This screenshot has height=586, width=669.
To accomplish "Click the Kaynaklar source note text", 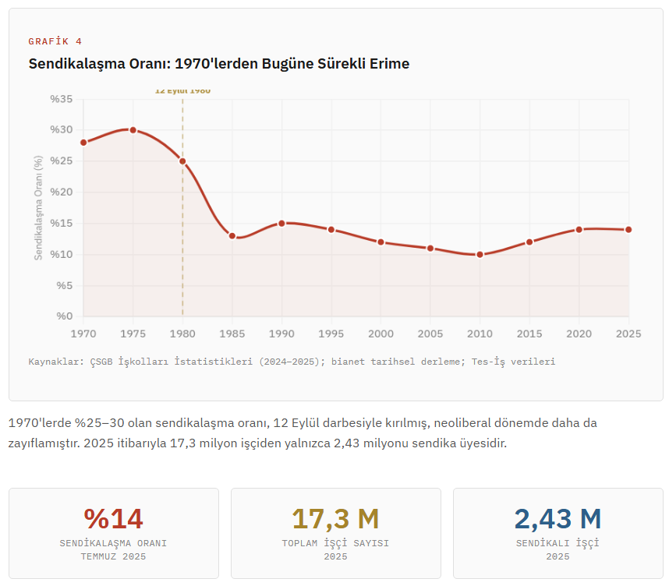I will [x=292, y=362].
